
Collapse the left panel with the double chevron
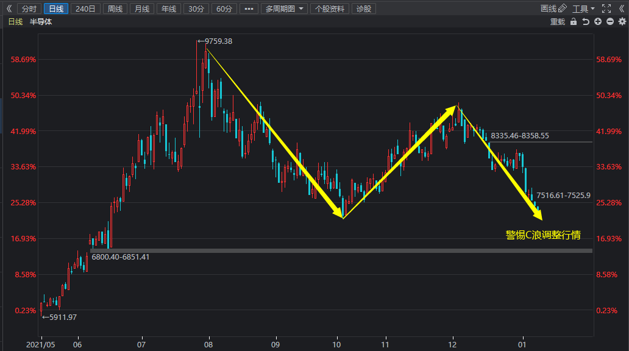pos(9,9)
